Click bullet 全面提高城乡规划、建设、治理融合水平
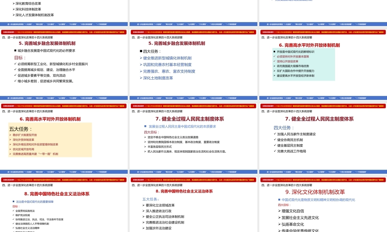The width and height of the screenshot is (387, 232). click(46, 70)
